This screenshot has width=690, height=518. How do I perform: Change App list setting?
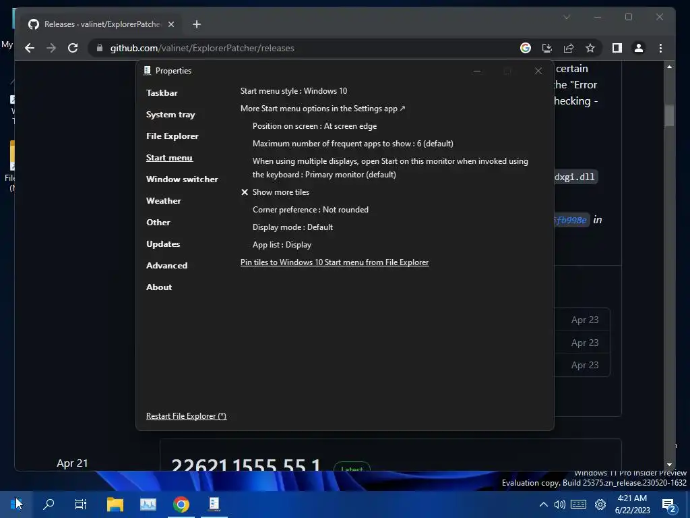point(282,245)
